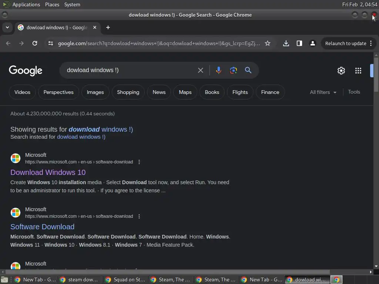Viewport: 379px width, 284px height.
Task: Open the Chrome profile icon
Action: point(312,43)
